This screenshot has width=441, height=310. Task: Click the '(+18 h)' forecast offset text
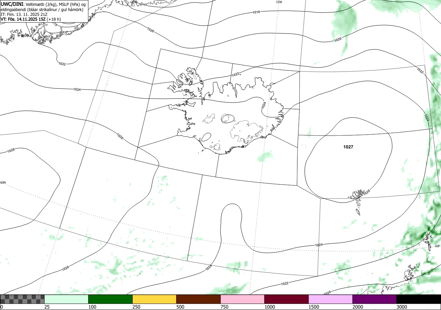[54, 19]
